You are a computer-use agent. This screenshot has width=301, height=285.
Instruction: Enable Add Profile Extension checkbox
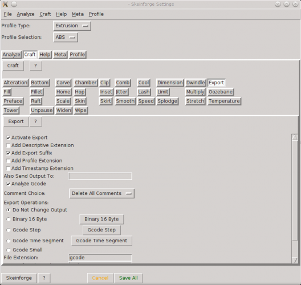click(8, 161)
